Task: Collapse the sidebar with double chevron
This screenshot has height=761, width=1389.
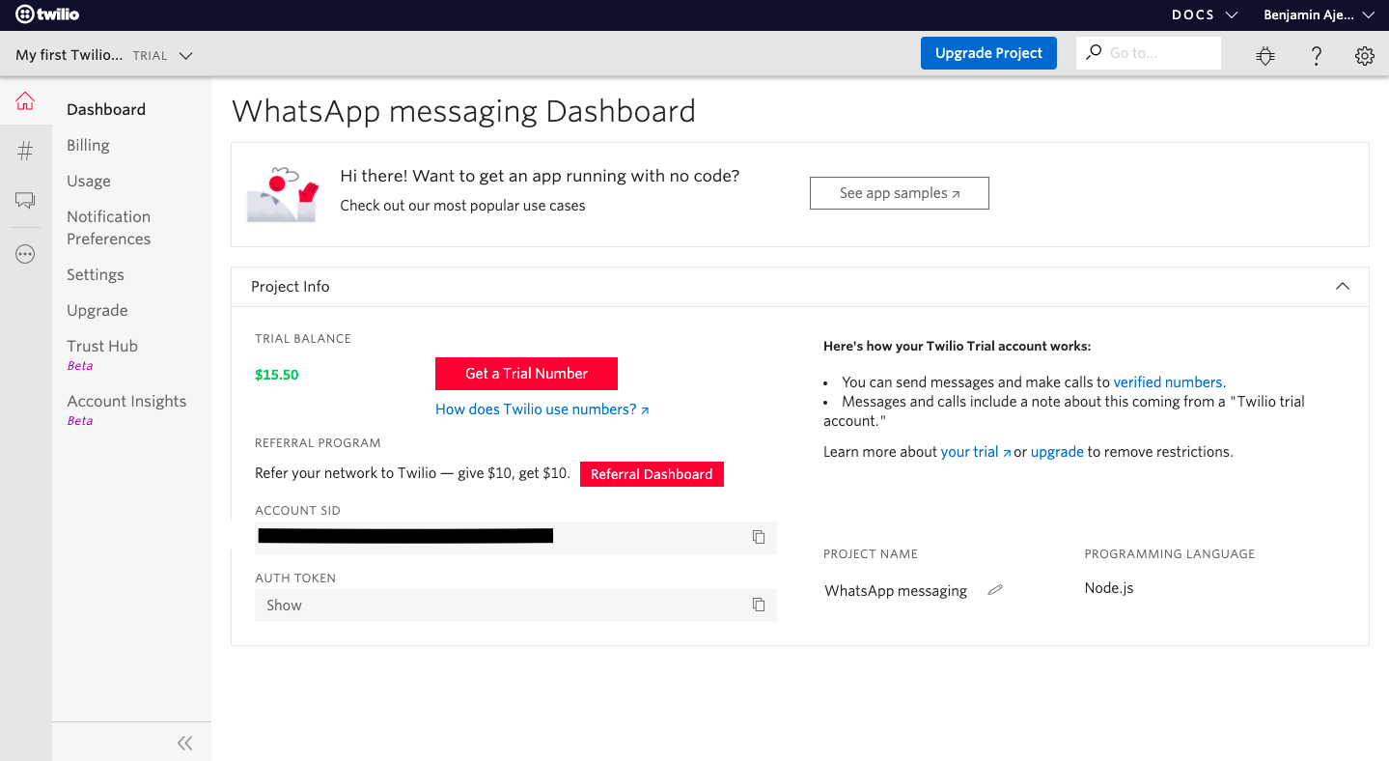Action: [x=185, y=743]
